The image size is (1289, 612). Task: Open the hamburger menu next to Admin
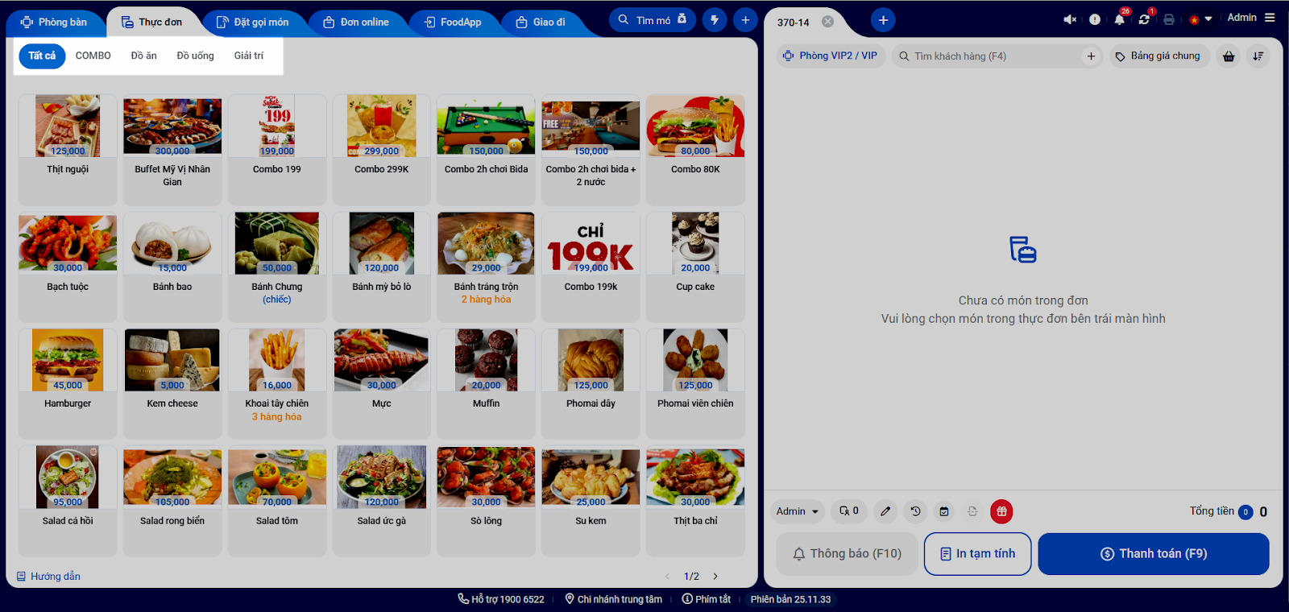[x=1270, y=18]
